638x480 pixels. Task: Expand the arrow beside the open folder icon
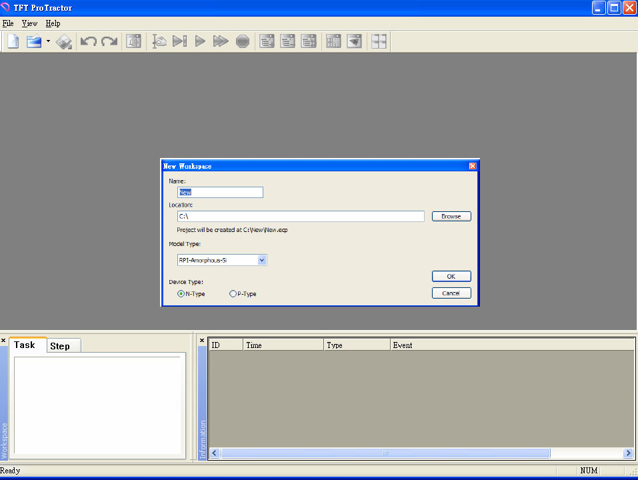(48, 41)
